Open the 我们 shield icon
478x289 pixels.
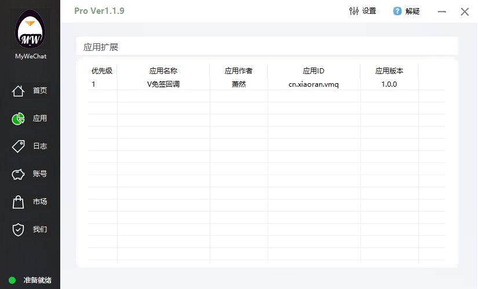[19, 229]
